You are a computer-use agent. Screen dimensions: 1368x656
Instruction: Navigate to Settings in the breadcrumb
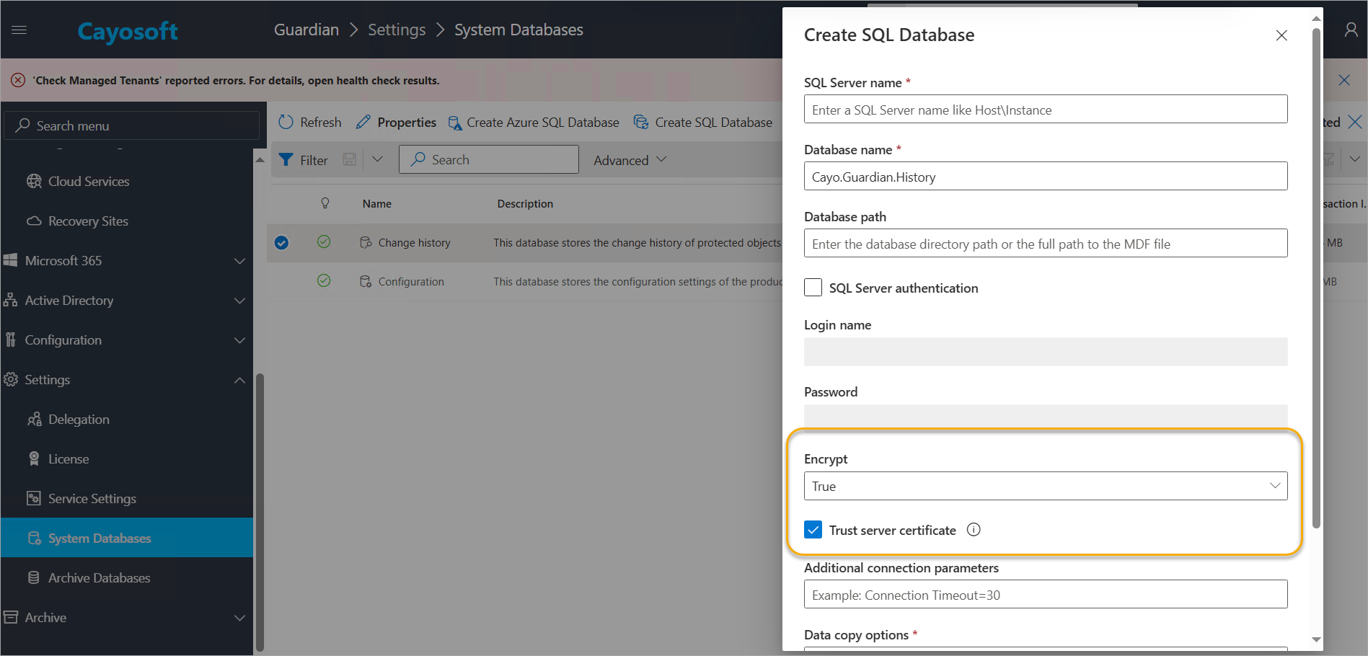pyautogui.click(x=397, y=30)
